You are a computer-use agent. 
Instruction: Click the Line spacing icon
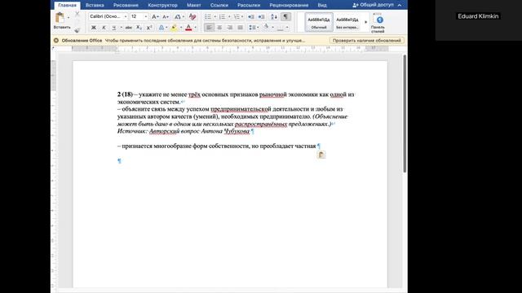(x=252, y=28)
